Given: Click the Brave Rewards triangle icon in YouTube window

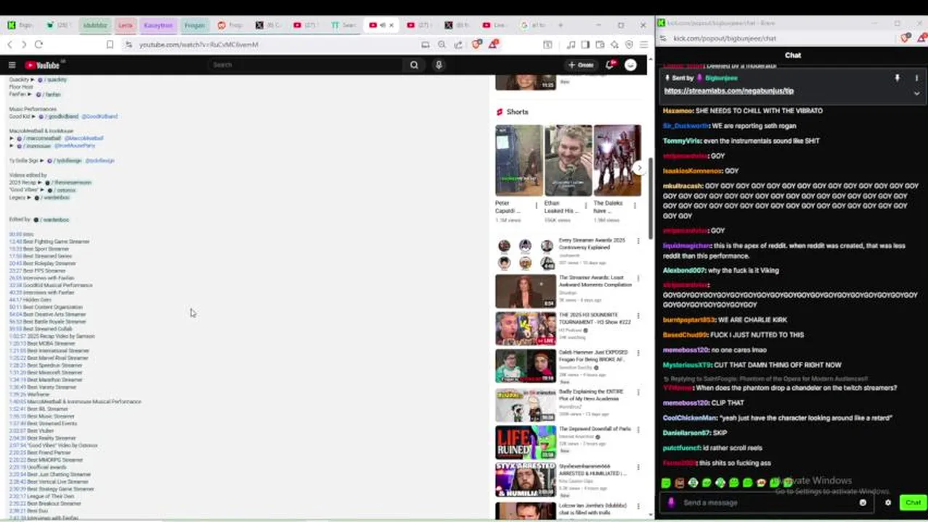Looking at the screenshot, I should click(x=493, y=44).
